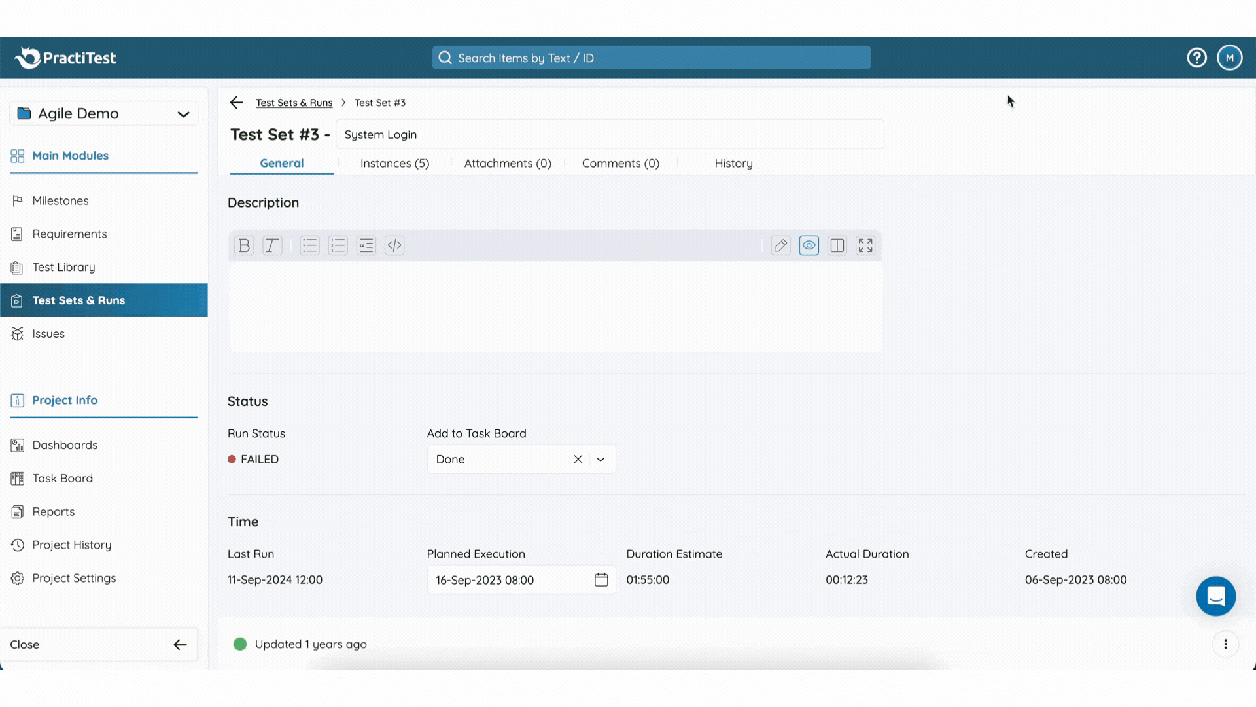
Task: Toggle description preview mode with eye icon
Action: click(x=809, y=245)
